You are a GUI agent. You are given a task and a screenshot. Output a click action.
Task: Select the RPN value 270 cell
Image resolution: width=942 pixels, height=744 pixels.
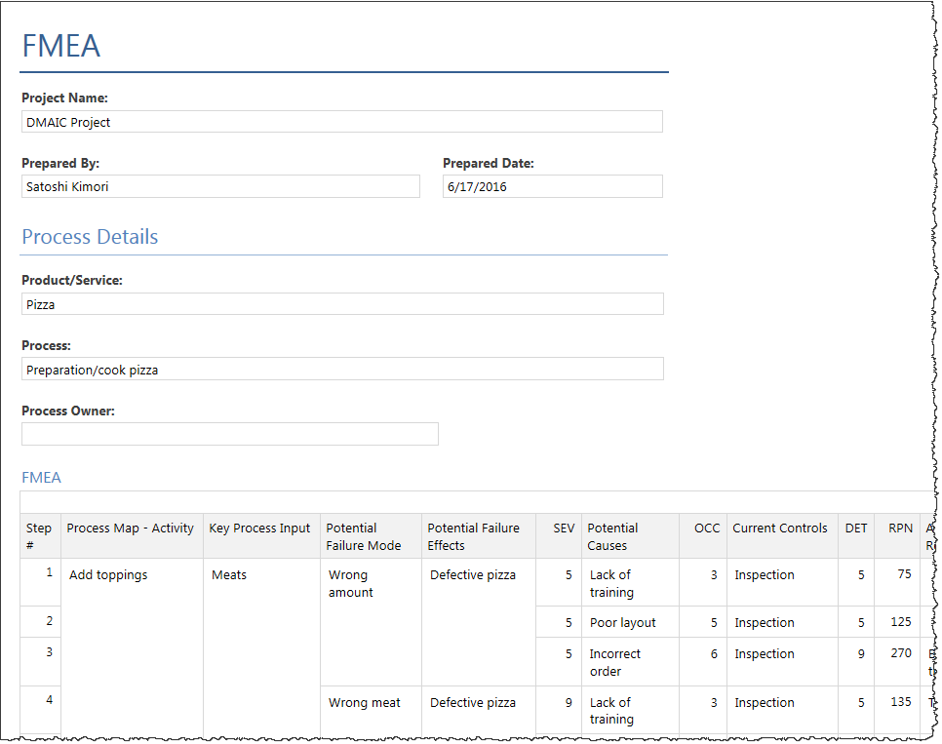point(900,654)
